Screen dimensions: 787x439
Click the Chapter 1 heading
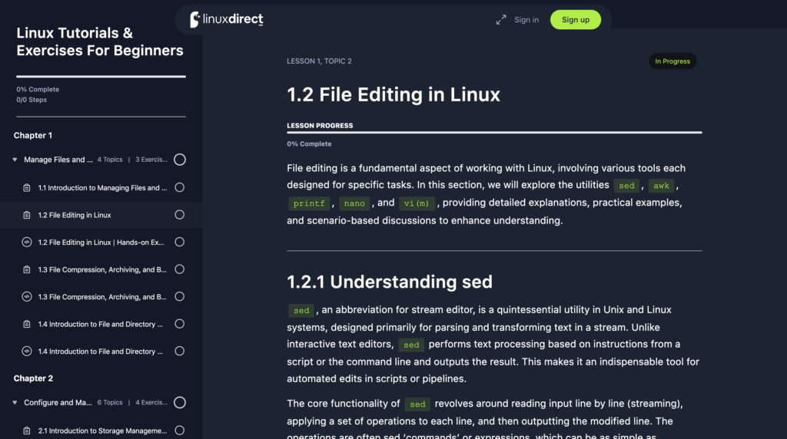point(32,135)
